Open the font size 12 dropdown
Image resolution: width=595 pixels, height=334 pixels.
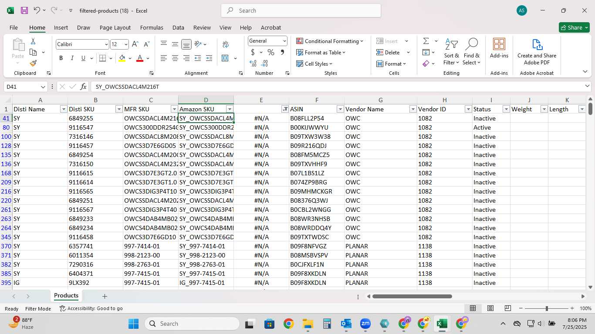coord(126,44)
